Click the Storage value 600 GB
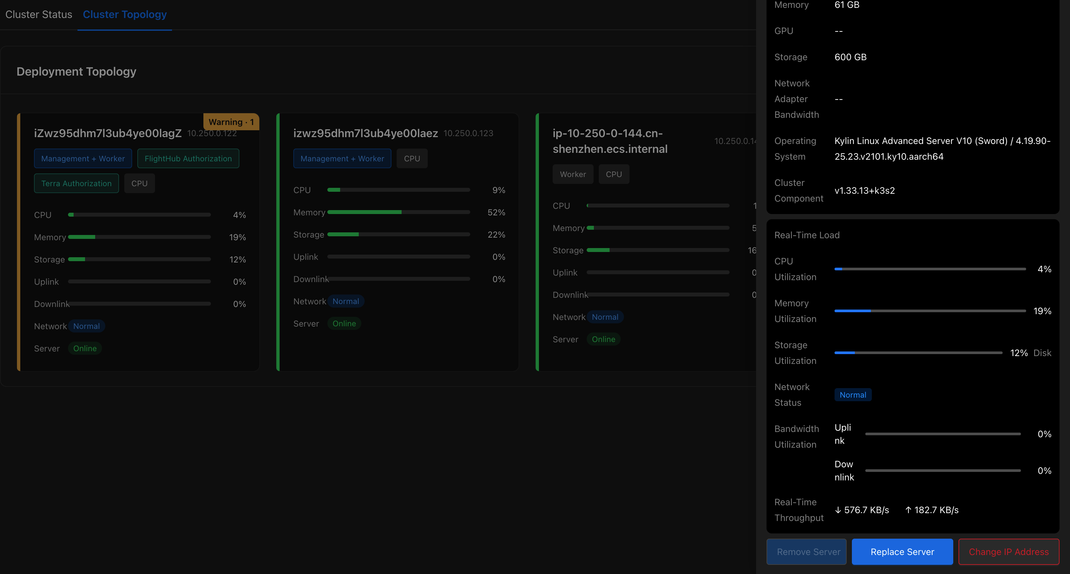1070x574 pixels. 850,57
